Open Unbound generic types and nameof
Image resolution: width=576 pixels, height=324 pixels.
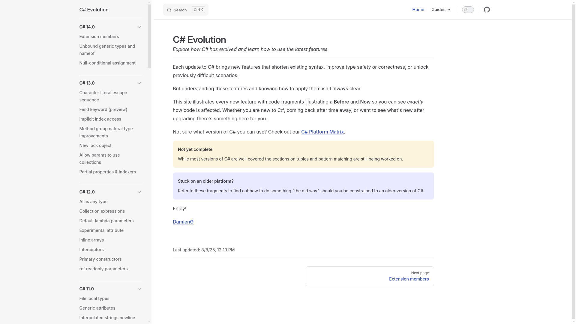[107, 50]
